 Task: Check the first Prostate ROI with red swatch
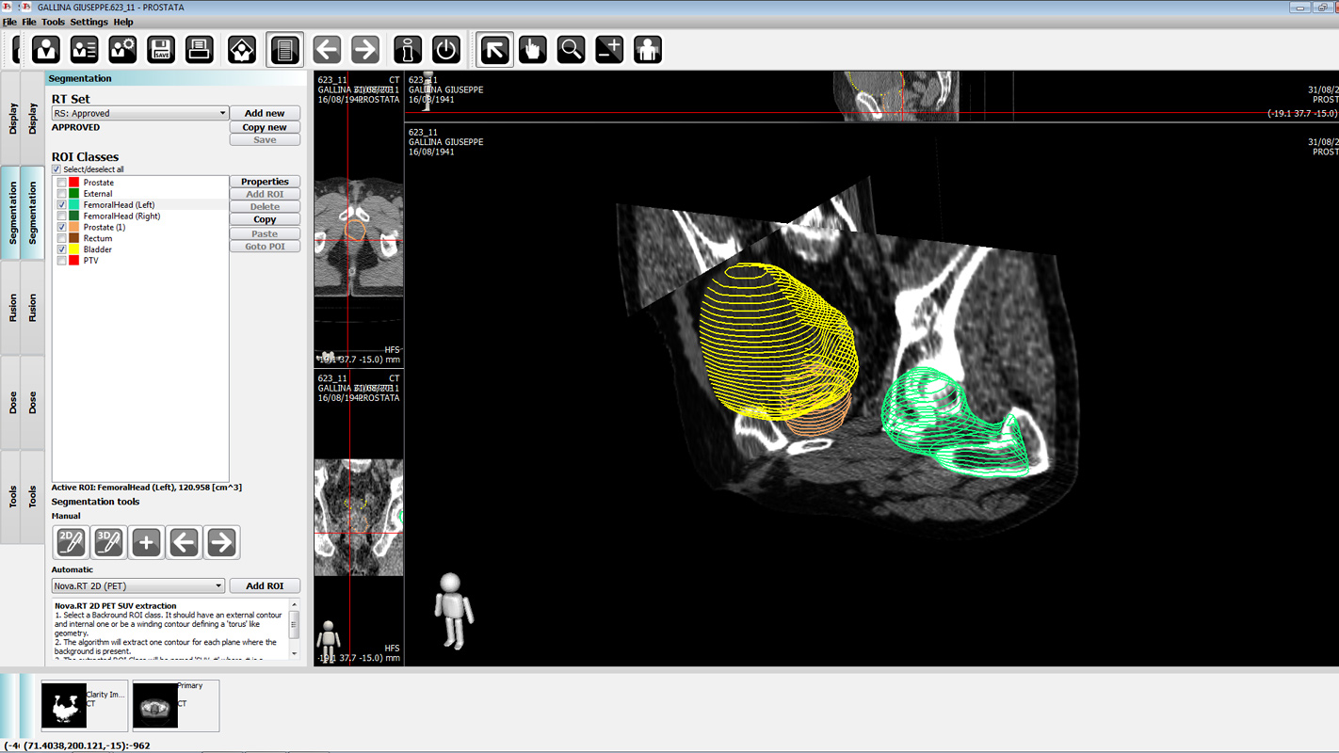[62, 183]
